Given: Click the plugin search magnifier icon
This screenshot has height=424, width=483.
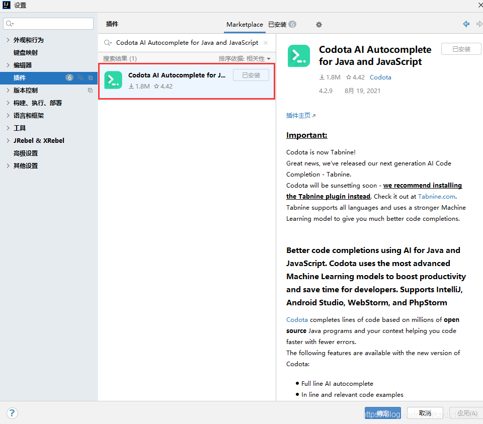Looking at the screenshot, I should click(108, 43).
